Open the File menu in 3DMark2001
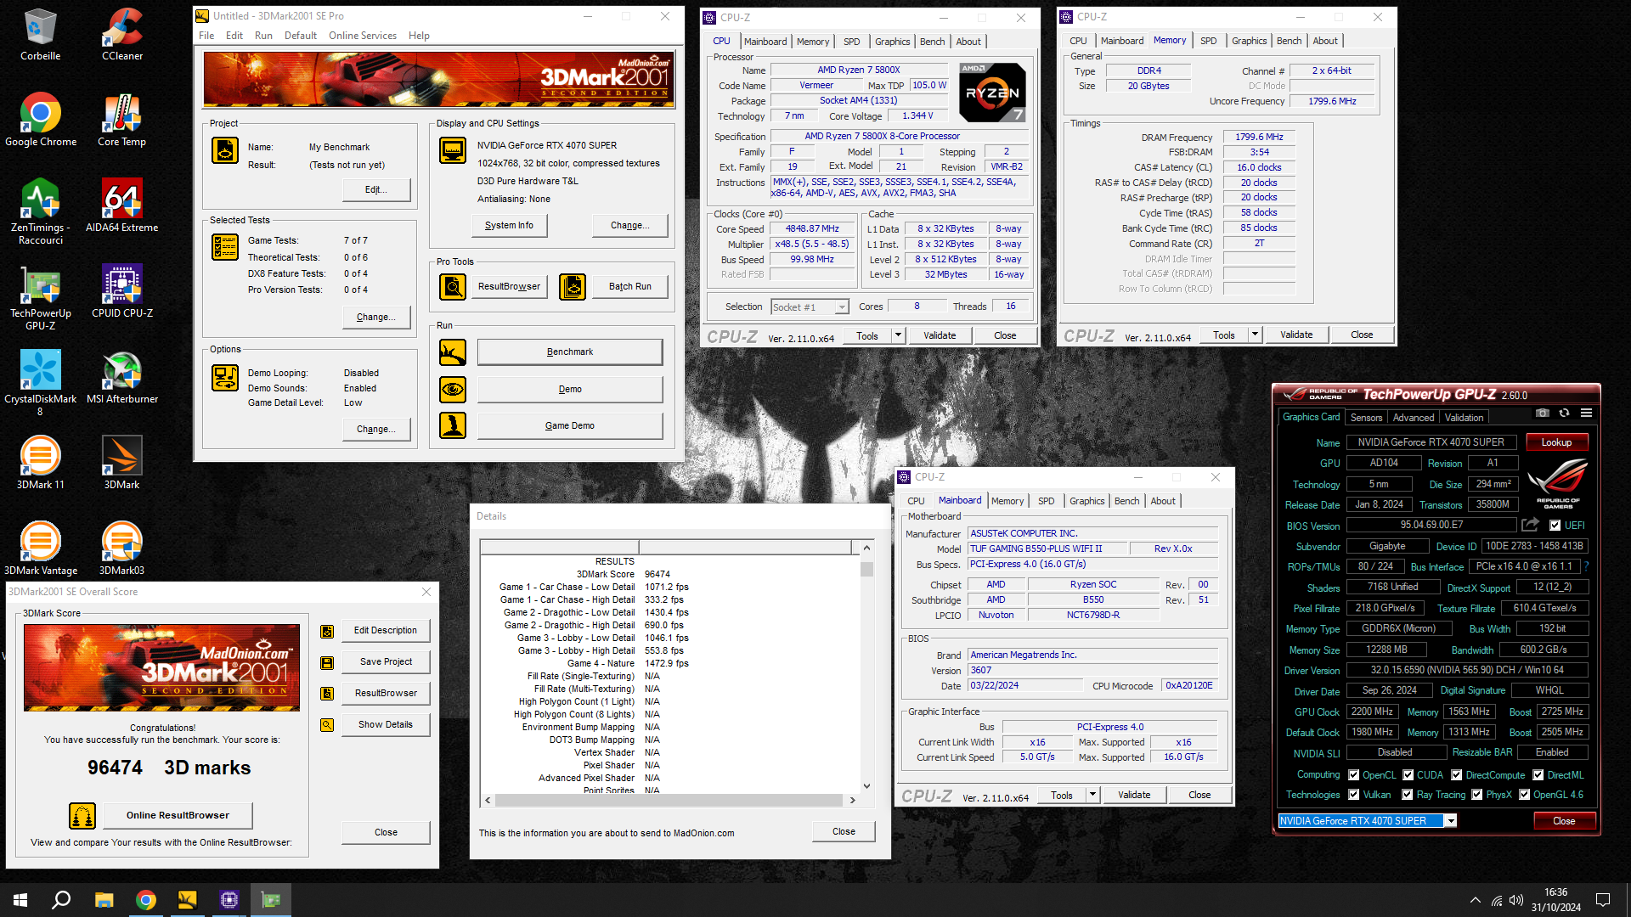The width and height of the screenshot is (1631, 917). tap(206, 36)
